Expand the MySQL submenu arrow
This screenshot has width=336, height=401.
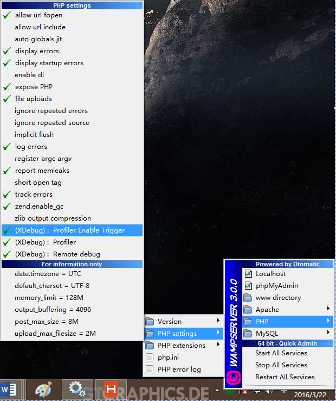(x=328, y=333)
